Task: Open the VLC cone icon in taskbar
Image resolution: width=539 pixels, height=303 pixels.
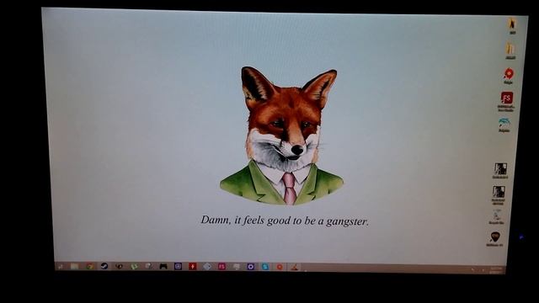Action: tap(294, 267)
